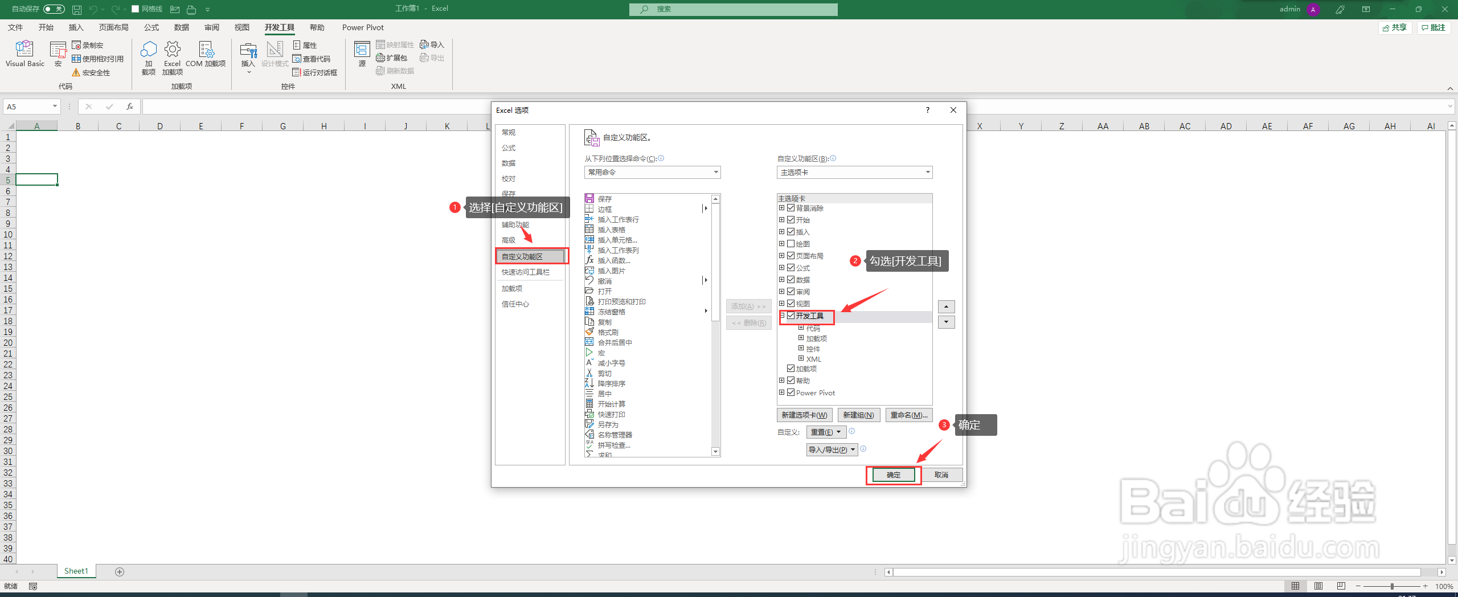Screen dimensions: 1458x597
Task: Select Sheet1 worksheet tab
Action: click(x=76, y=571)
